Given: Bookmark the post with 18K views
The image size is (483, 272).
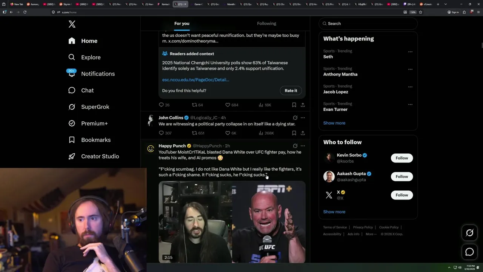Looking at the screenshot, I should [x=294, y=105].
